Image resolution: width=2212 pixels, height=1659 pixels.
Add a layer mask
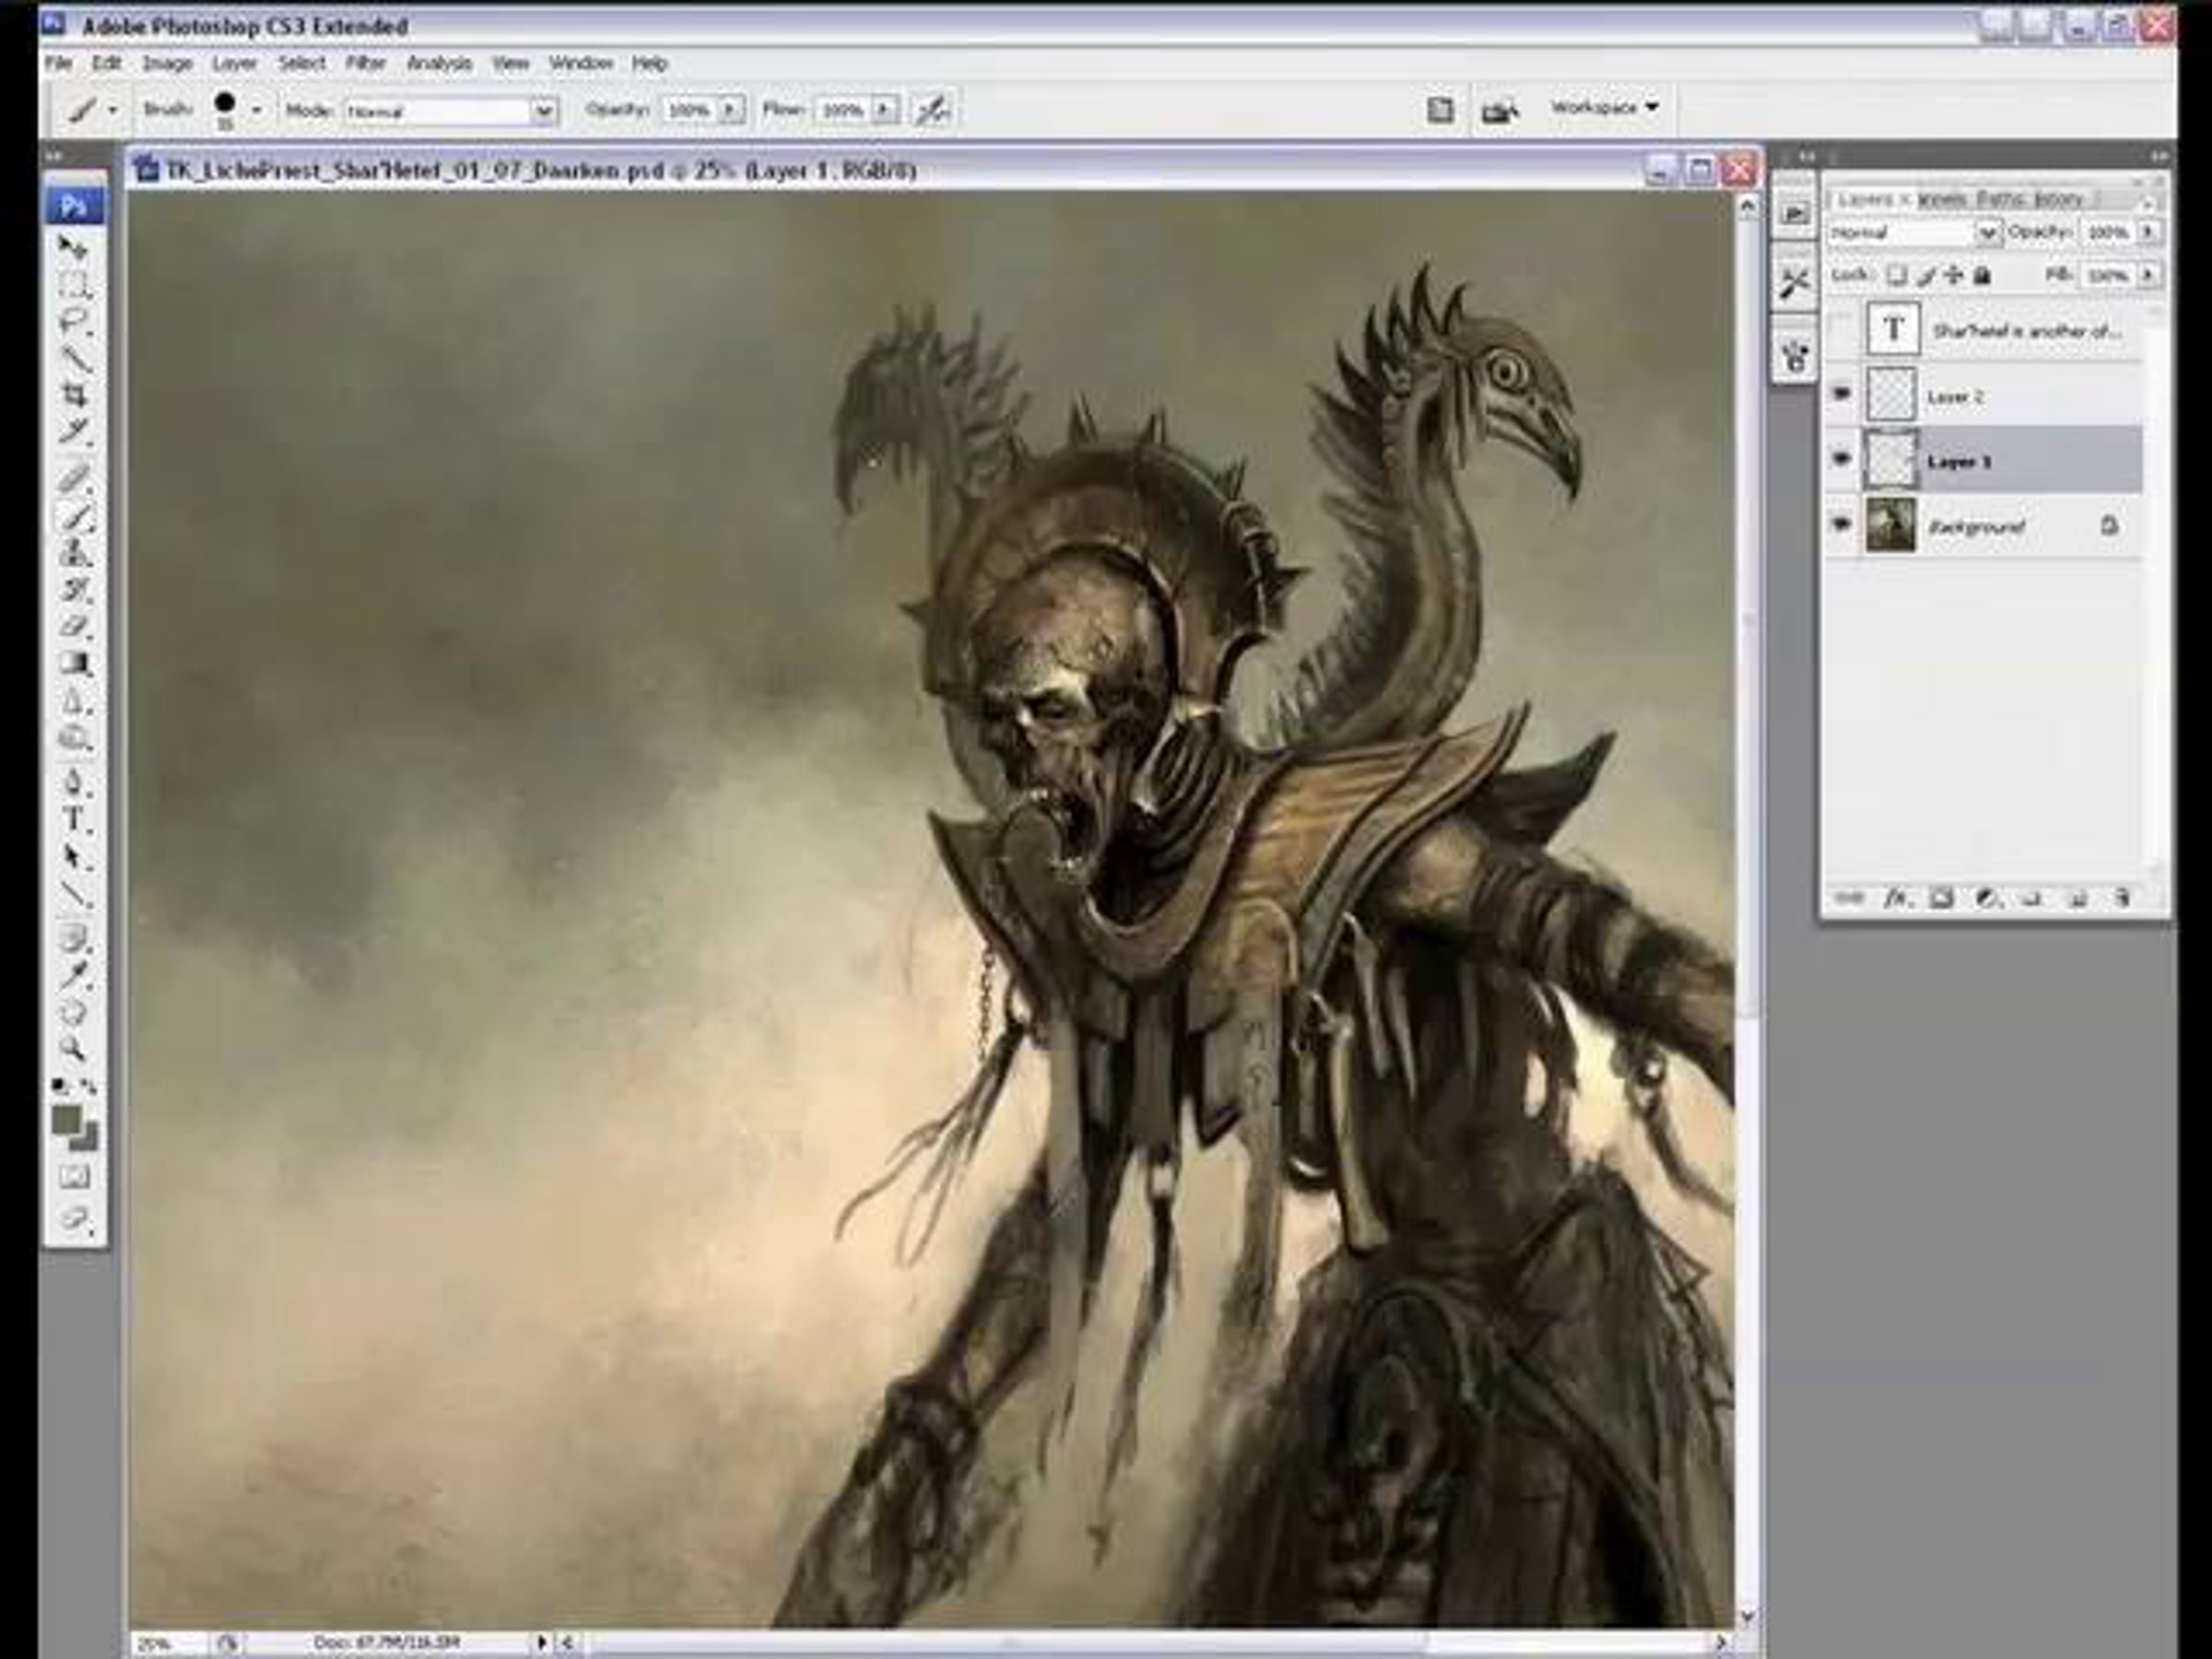(1941, 898)
